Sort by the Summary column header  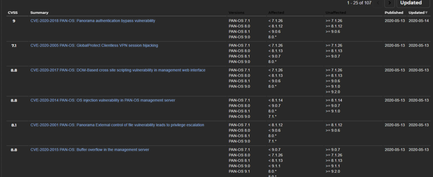click(x=39, y=13)
